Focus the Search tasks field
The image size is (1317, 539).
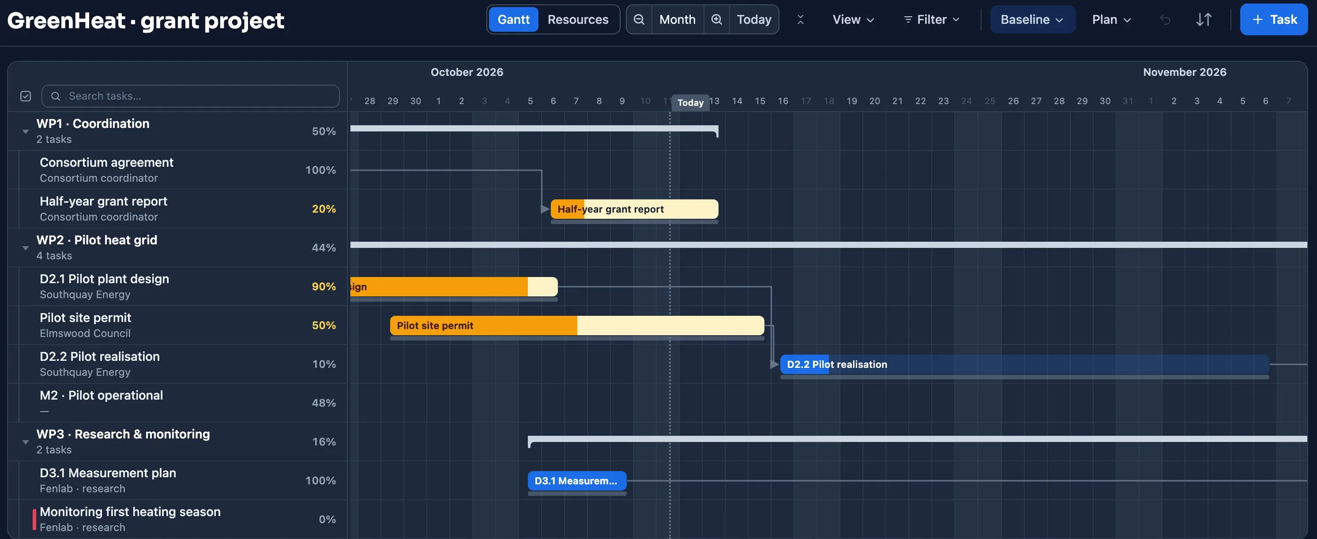point(190,96)
